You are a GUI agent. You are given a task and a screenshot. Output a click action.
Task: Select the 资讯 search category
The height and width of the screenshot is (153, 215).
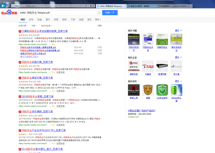pos(31,20)
